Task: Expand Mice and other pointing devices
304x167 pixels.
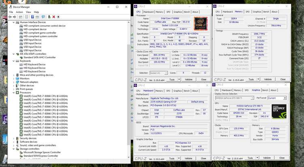Action: tap(13, 75)
